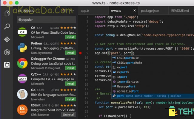This screenshot has width=194, height=119.
Task: Click line number 1 in gutter
Action: [87, 17]
